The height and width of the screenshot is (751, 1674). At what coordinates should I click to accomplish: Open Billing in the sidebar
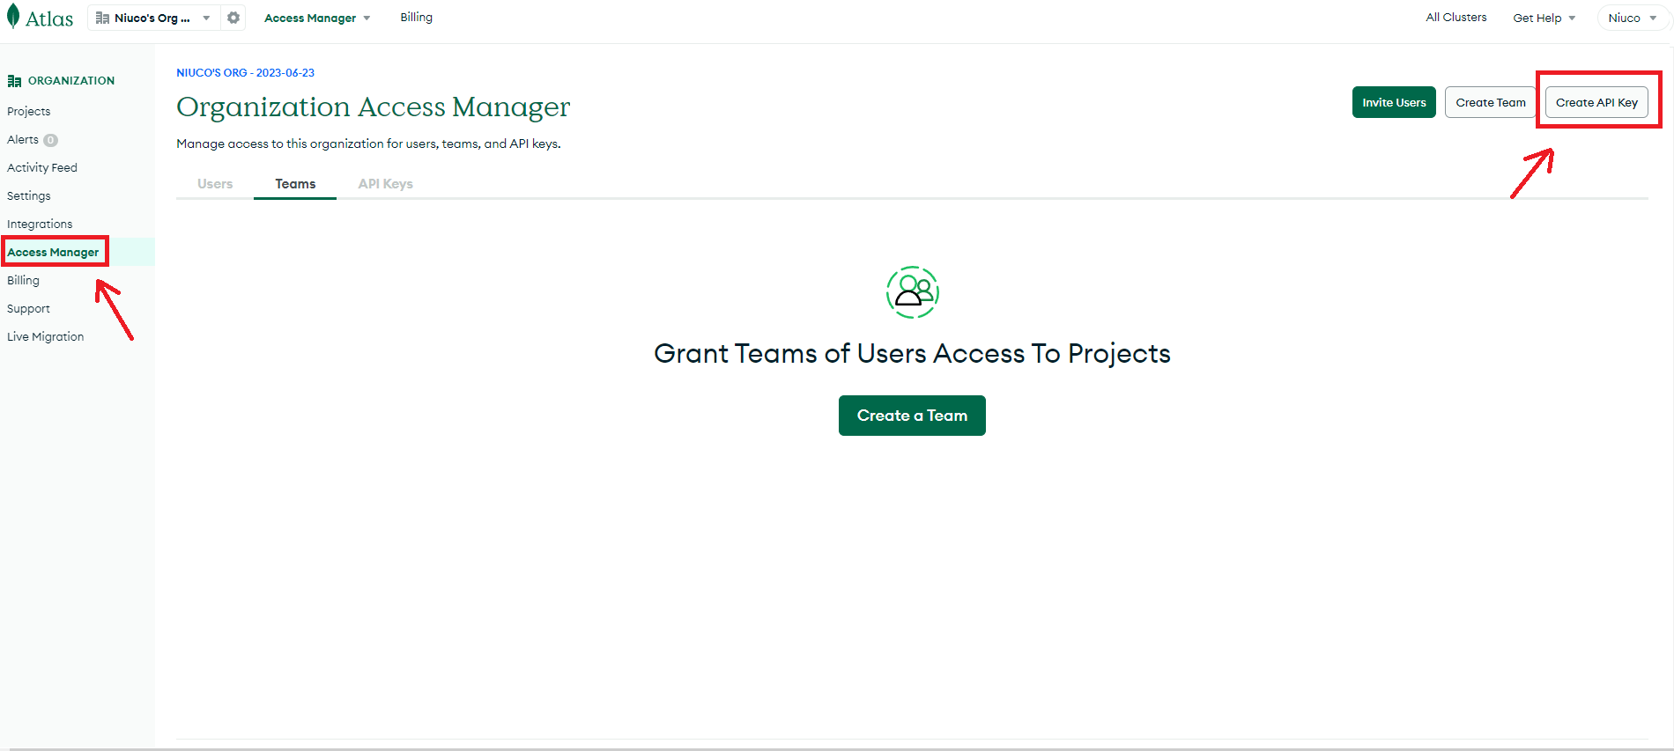[23, 280]
